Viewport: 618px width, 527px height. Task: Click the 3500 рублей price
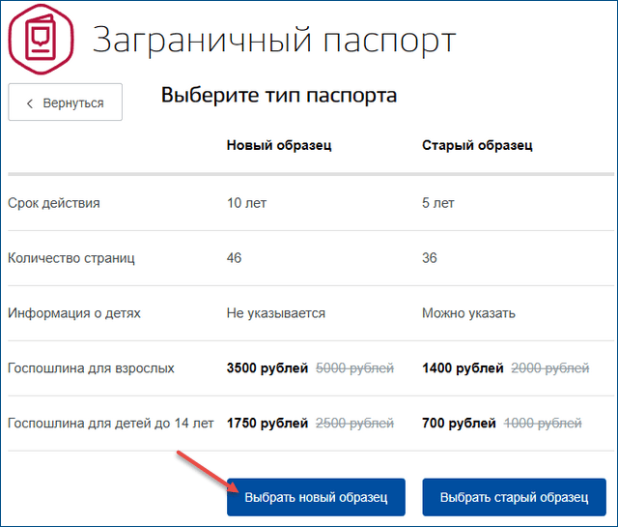[267, 367]
